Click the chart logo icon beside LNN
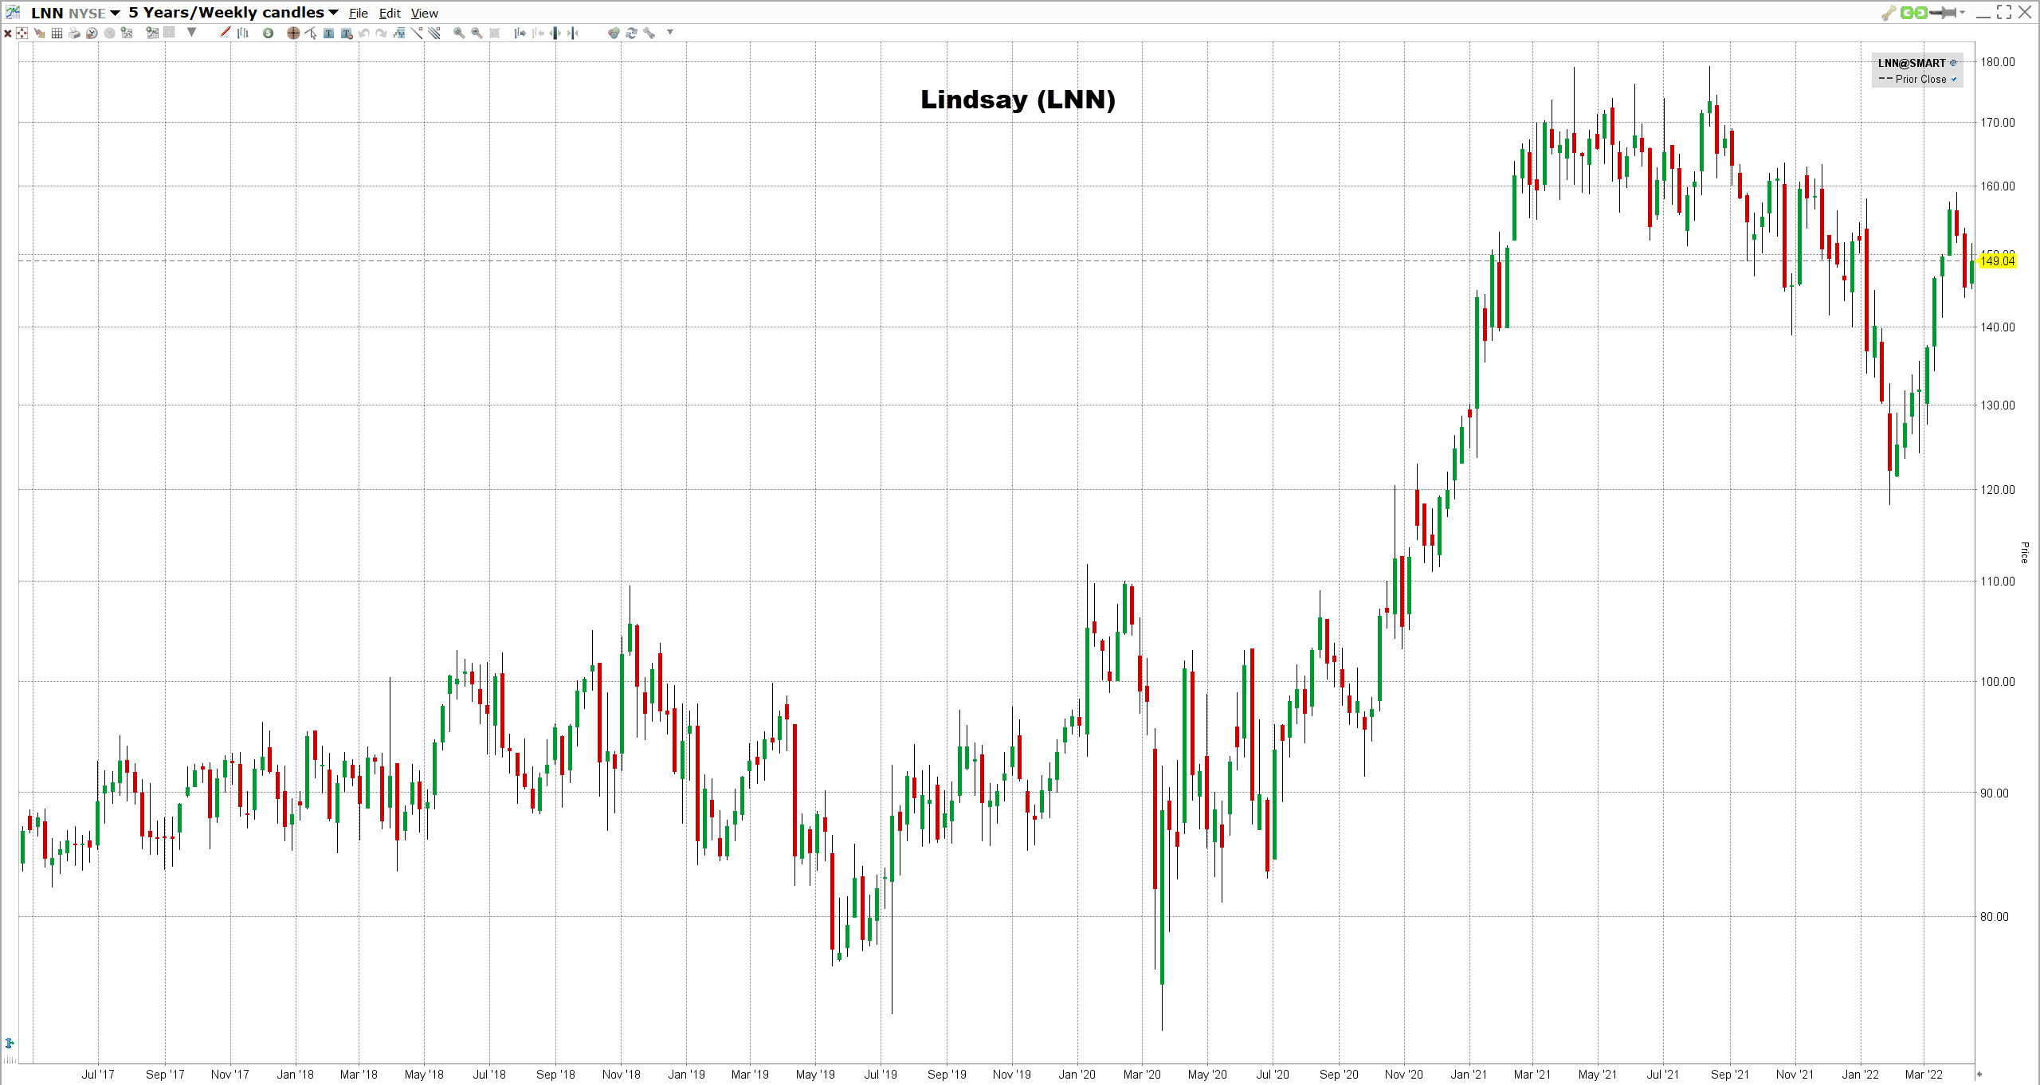This screenshot has height=1085, width=2040. pyautogui.click(x=14, y=12)
